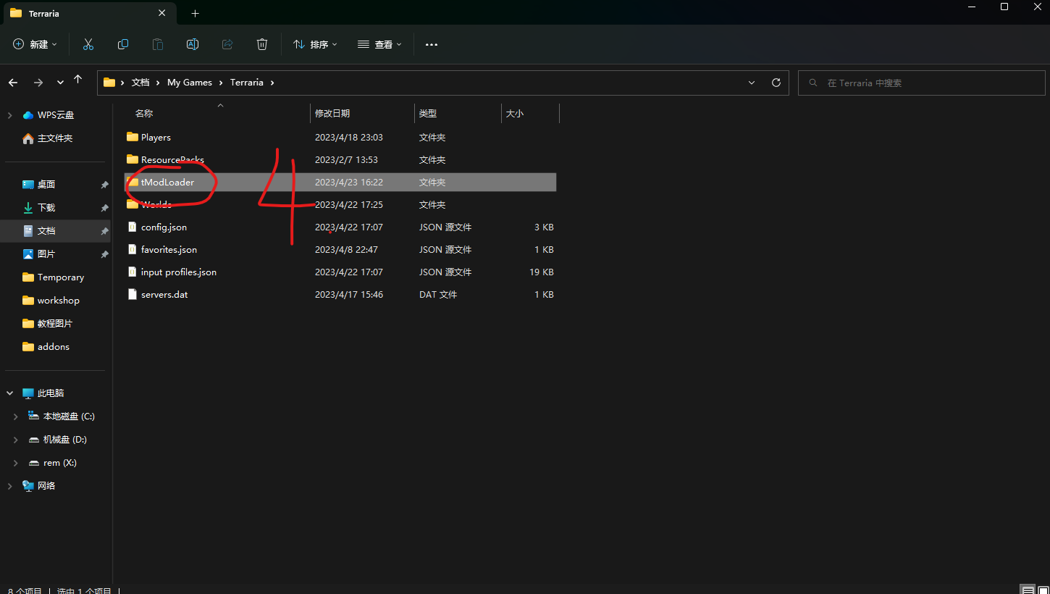Expand the 本地磁盘 (C:) node
The width and height of the screenshot is (1050, 594).
[x=16, y=416]
